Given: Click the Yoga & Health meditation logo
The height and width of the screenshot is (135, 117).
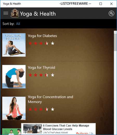Looking at the screenshot, I should click(x=15, y=13).
